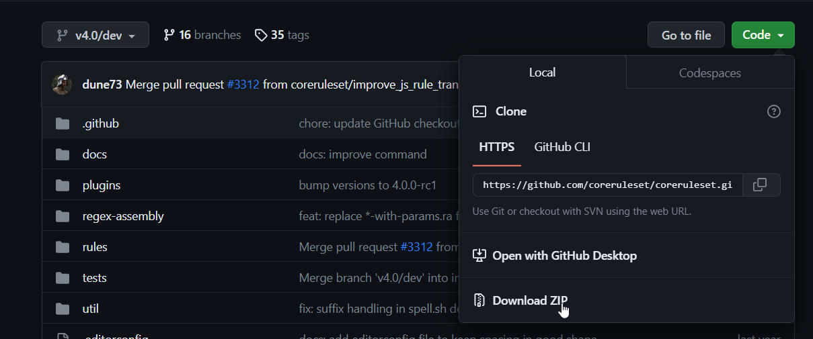Viewport: 813px width, 339px height.
Task: Click the folder icon beside rules
Action: 63,247
